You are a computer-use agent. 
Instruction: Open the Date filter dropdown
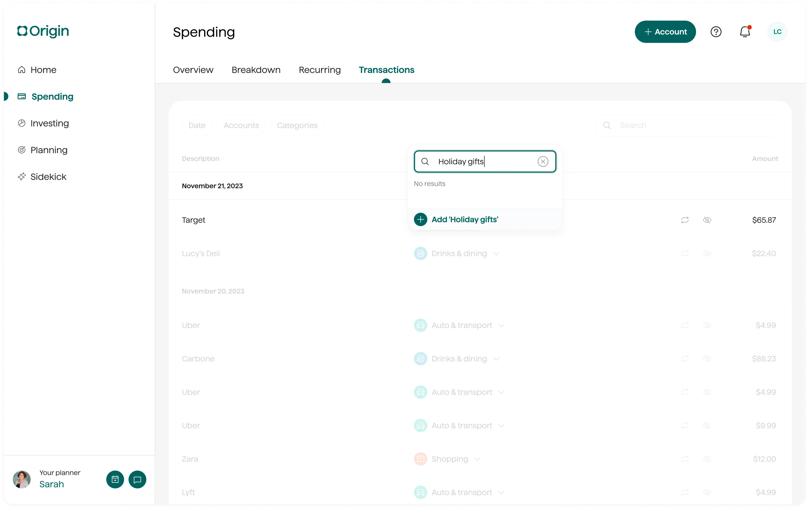click(x=197, y=125)
